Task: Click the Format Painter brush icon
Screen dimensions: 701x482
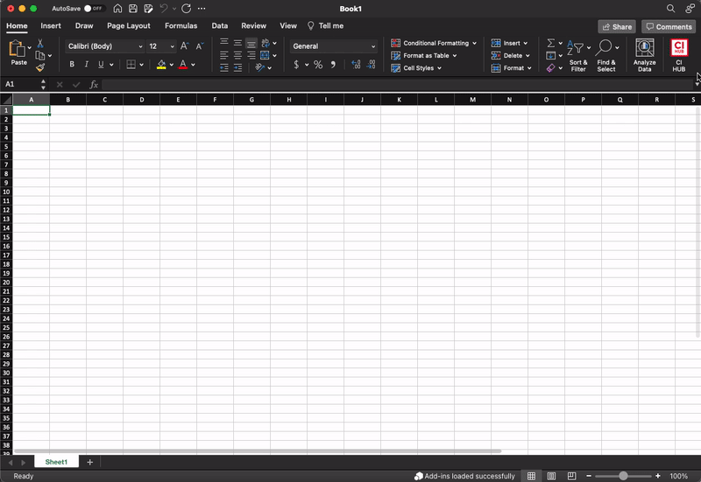Action: pos(40,67)
